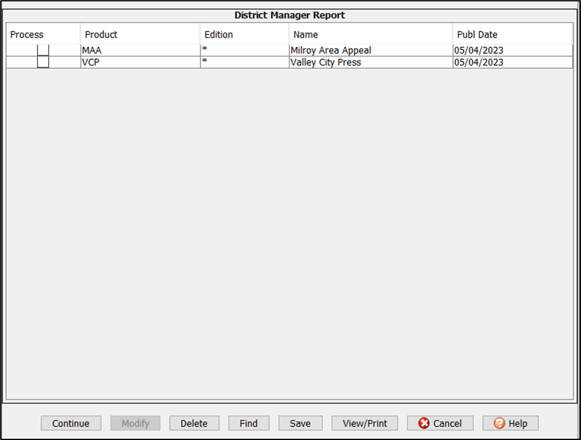
Task: Select the publication date for Milroy Area Appeal
Action: tap(479, 50)
